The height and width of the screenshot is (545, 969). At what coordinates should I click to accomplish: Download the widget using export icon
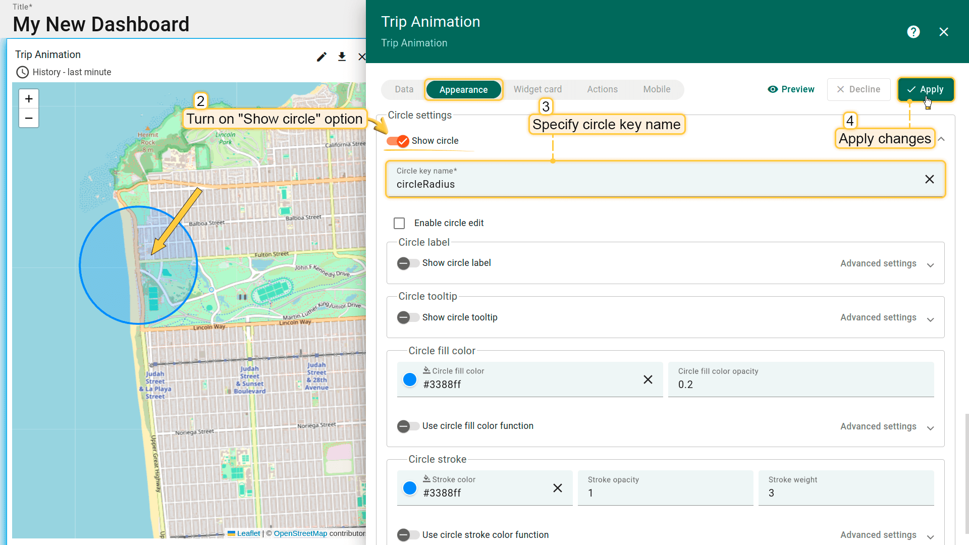[x=342, y=57]
